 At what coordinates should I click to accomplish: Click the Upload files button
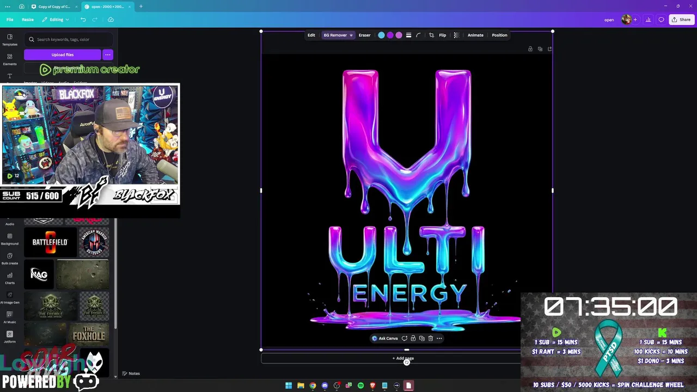[x=63, y=54]
